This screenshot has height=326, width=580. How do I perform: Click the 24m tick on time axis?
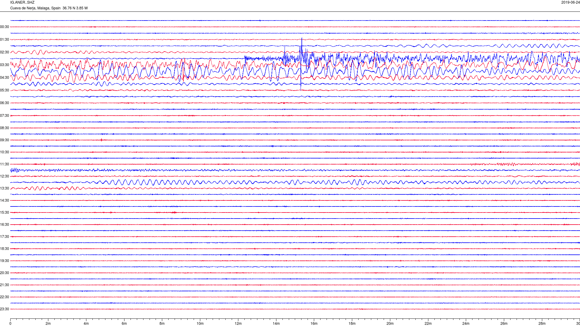coord(466,324)
